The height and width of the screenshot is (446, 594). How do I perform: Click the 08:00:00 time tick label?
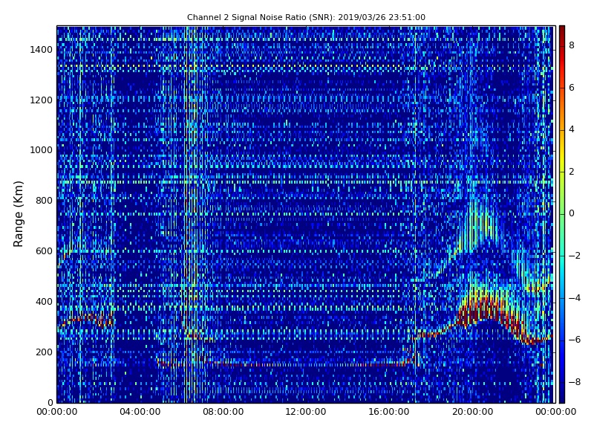click(x=223, y=412)
